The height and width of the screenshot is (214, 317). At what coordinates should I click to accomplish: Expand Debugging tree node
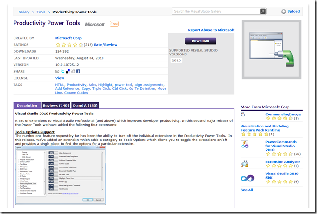[19, 167]
